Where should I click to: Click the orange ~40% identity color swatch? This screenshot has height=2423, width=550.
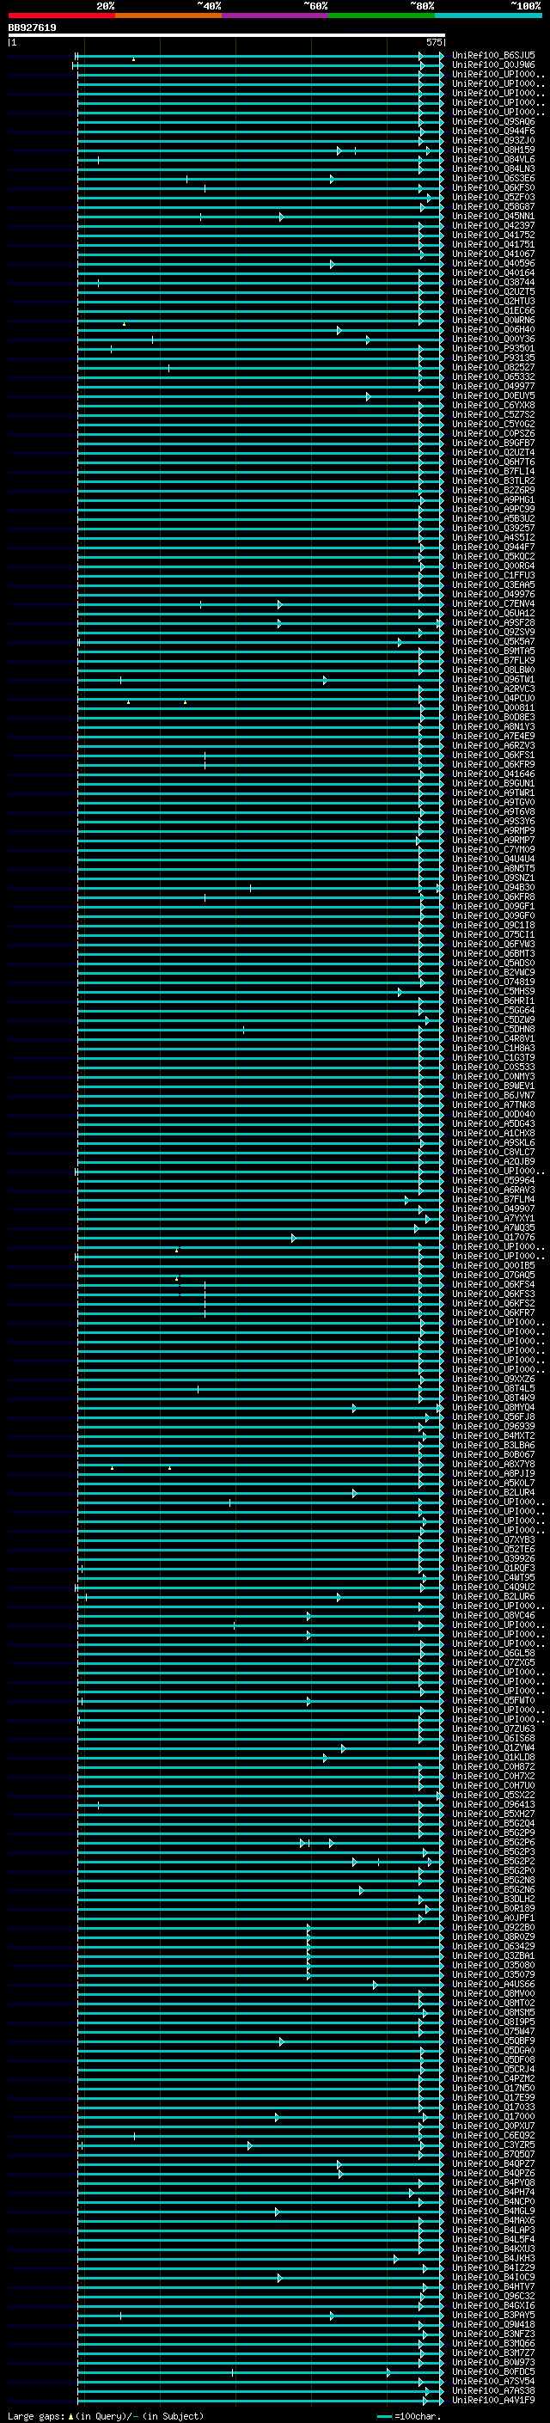[168, 15]
